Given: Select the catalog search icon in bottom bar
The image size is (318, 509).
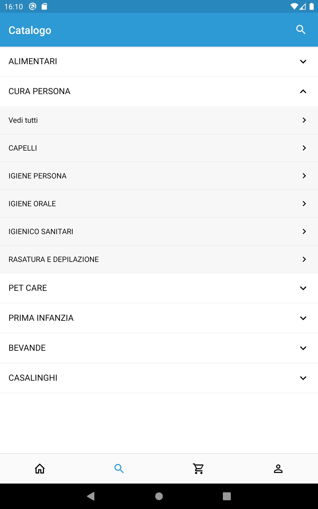Looking at the screenshot, I should click(119, 469).
